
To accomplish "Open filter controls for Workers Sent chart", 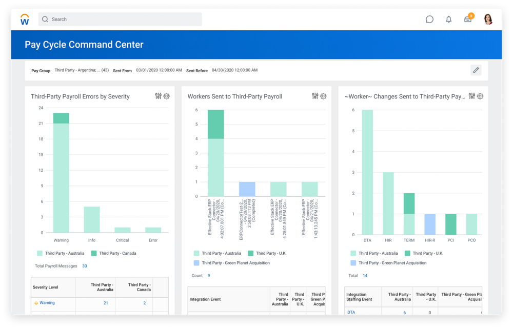I will click(x=315, y=96).
